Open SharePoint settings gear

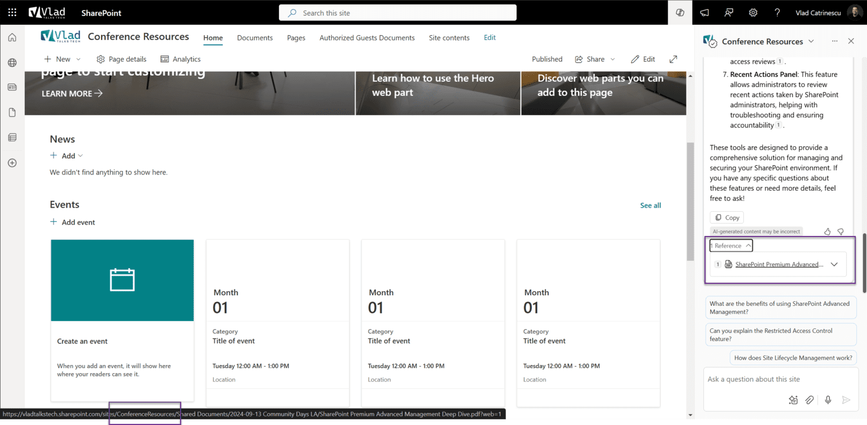753,12
